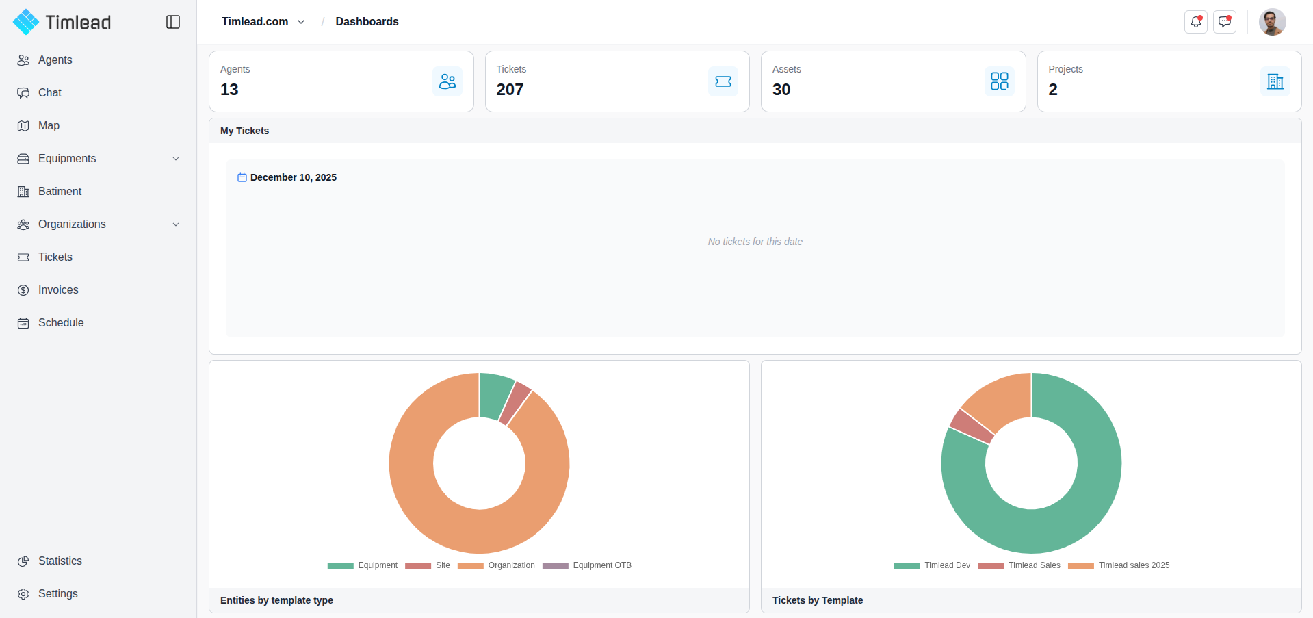Expand the Equipments submenu chevron
Image resolution: width=1313 pixels, height=618 pixels.
click(x=176, y=159)
